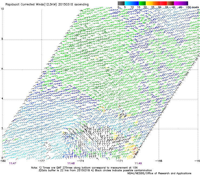Click the purple time stamp '11:48'
Screen dimensions: 200x175
coord(71,163)
